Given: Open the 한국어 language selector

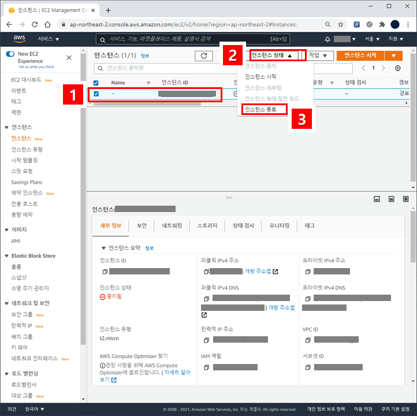Looking at the screenshot, I should (x=34, y=409).
